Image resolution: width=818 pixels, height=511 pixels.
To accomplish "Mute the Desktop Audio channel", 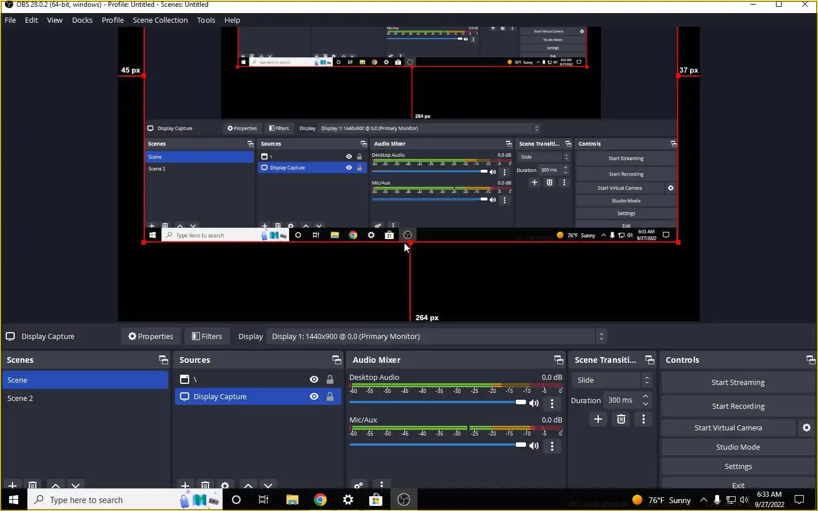I will [x=534, y=403].
